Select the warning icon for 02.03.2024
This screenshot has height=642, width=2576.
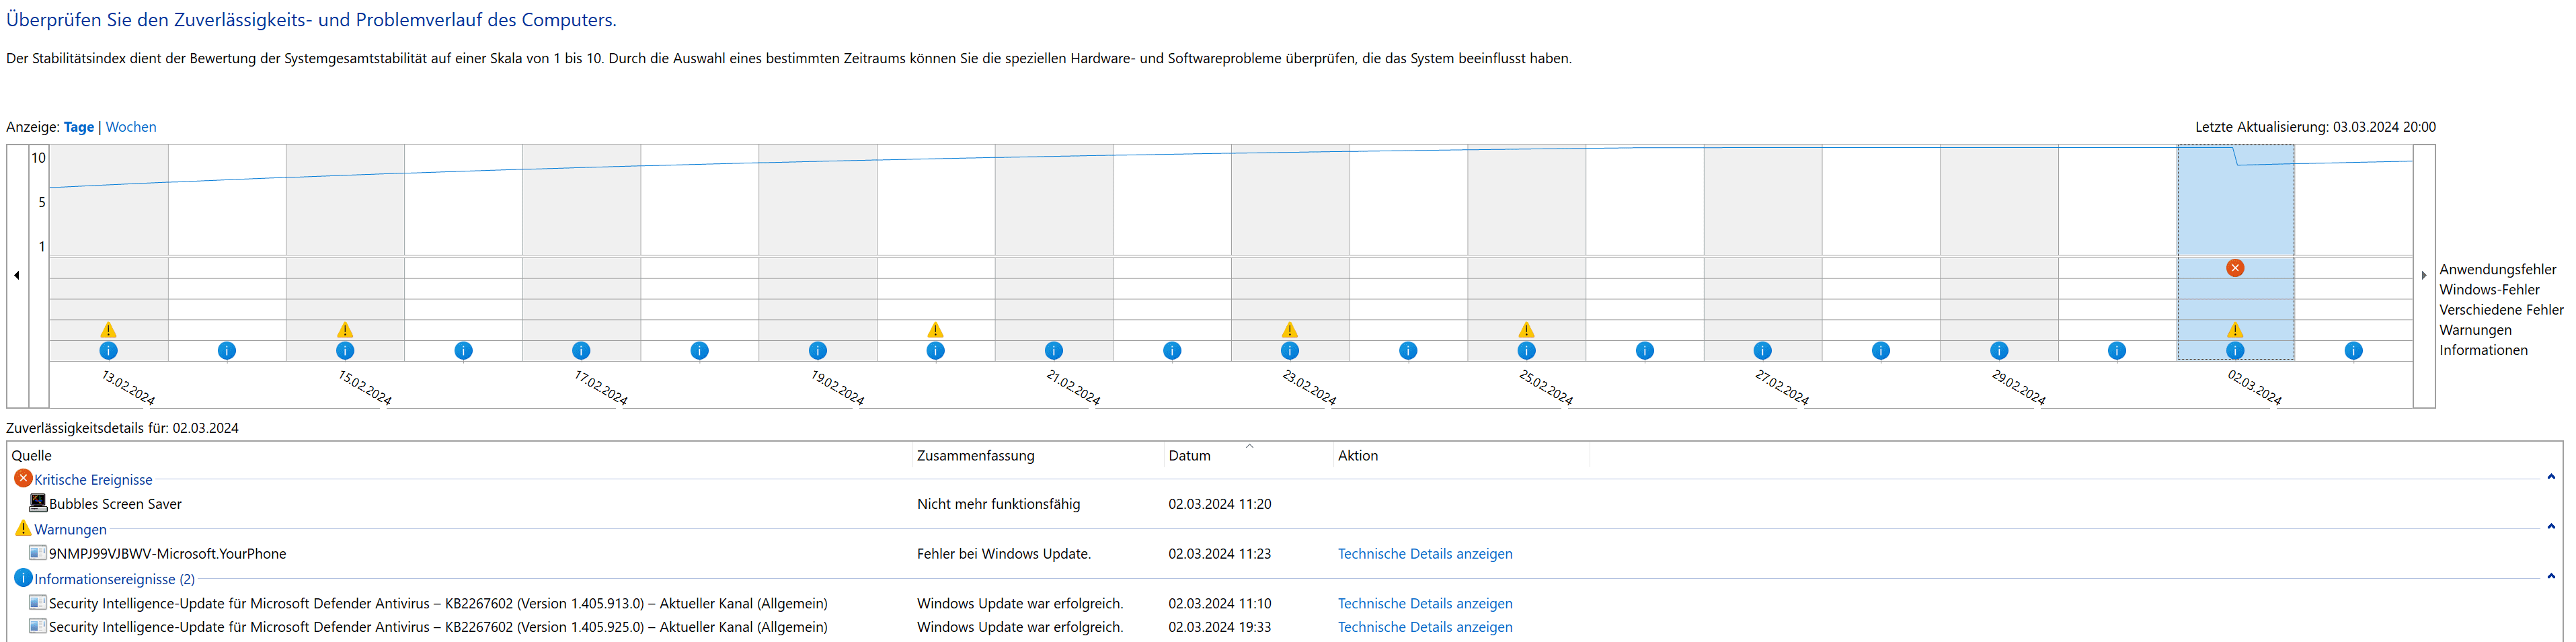pos(2235,330)
